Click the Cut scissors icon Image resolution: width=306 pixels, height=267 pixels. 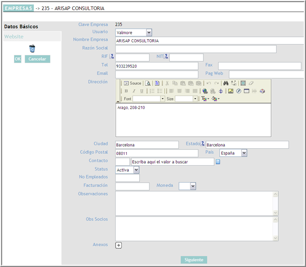(x=167, y=83)
